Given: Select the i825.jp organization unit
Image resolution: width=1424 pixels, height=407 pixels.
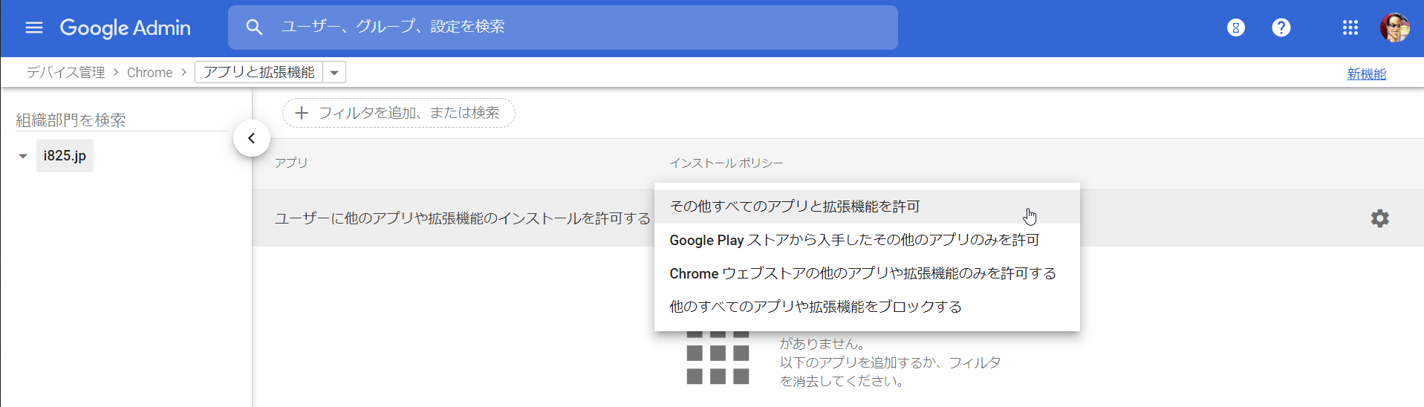Looking at the screenshot, I should [x=65, y=155].
